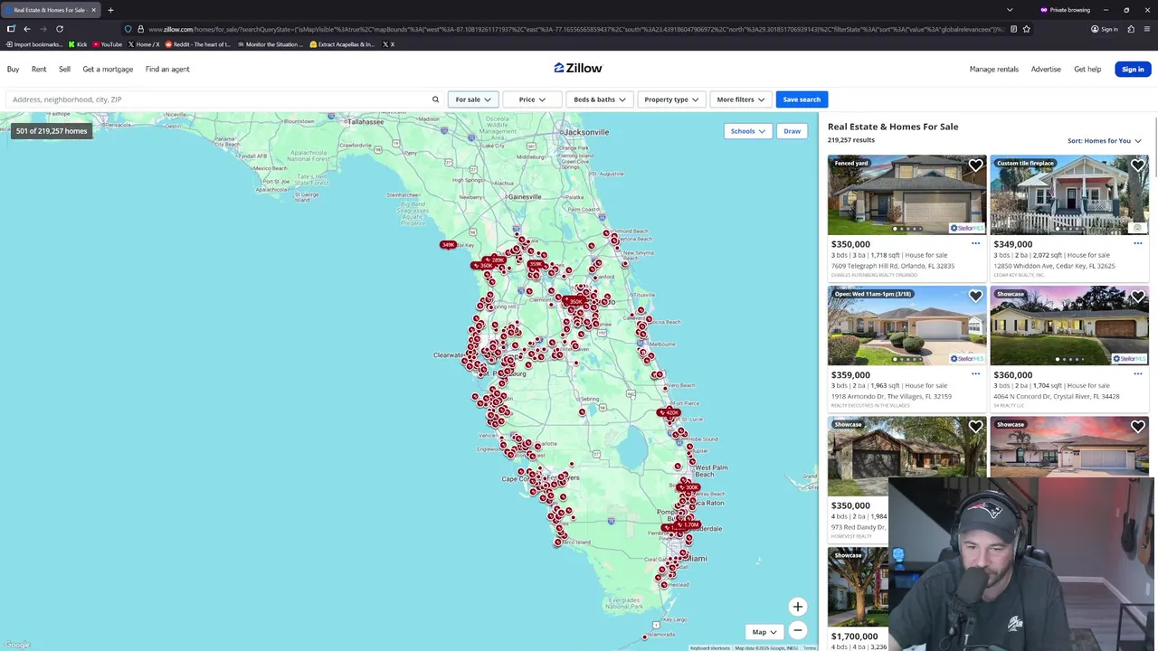Open Get a mortgage menu
The image size is (1158, 651).
[108, 69]
